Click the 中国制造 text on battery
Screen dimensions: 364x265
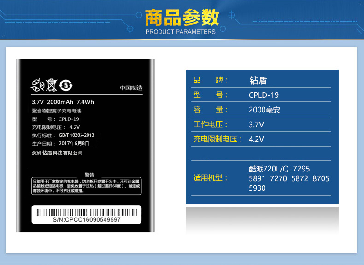point(131,88)
